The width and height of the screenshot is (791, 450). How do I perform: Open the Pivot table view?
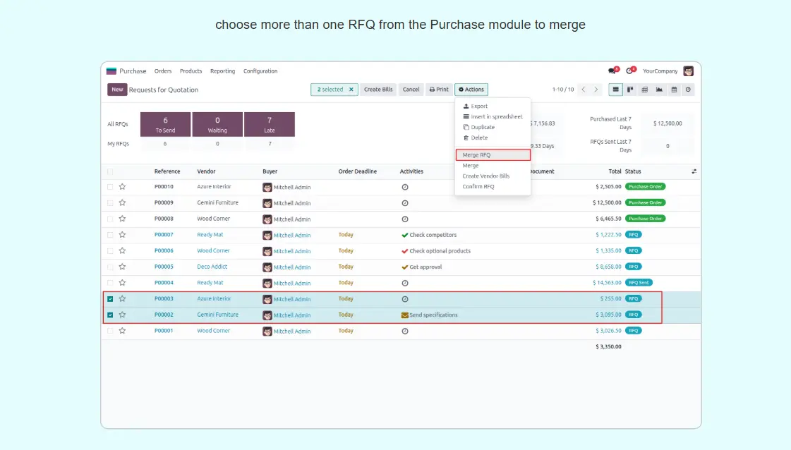(644, 90)
